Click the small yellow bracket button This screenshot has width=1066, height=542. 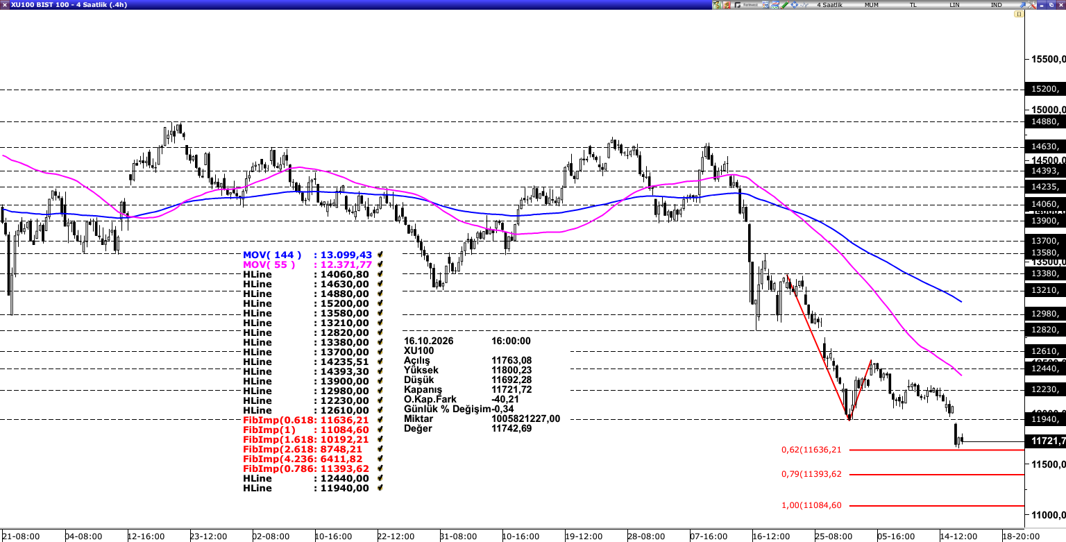pyautogui.click(x=1019, y=14)
